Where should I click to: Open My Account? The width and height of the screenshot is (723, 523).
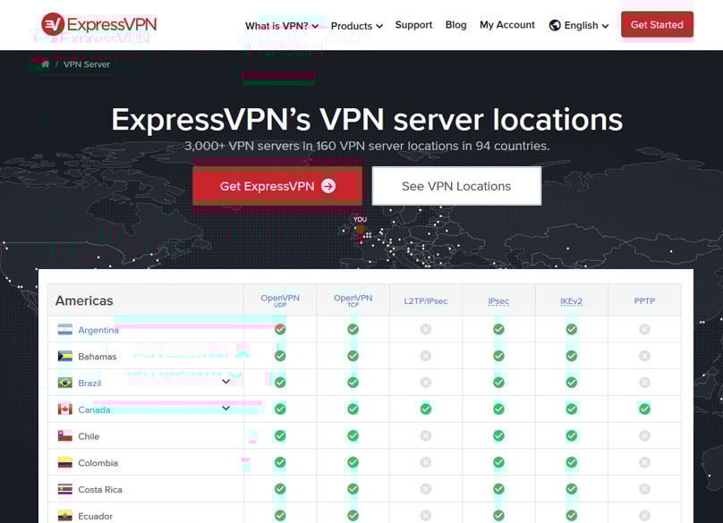point(507,25)
